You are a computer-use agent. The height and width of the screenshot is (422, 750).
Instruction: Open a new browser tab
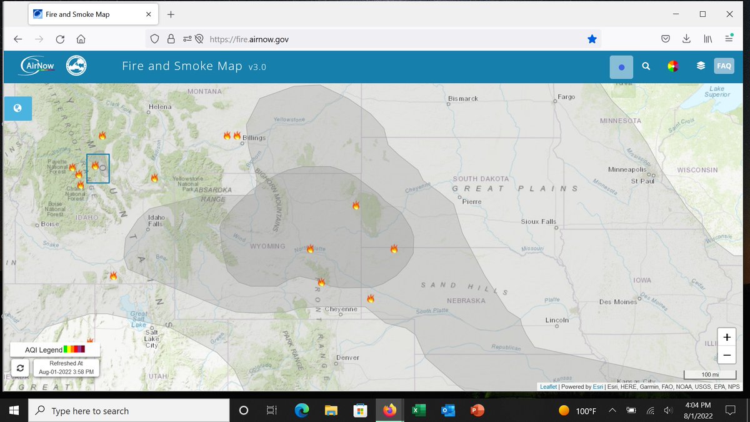click(171, 14)
